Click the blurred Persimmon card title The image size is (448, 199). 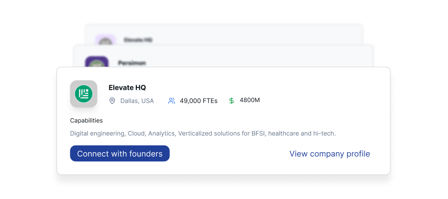[132, 63]
